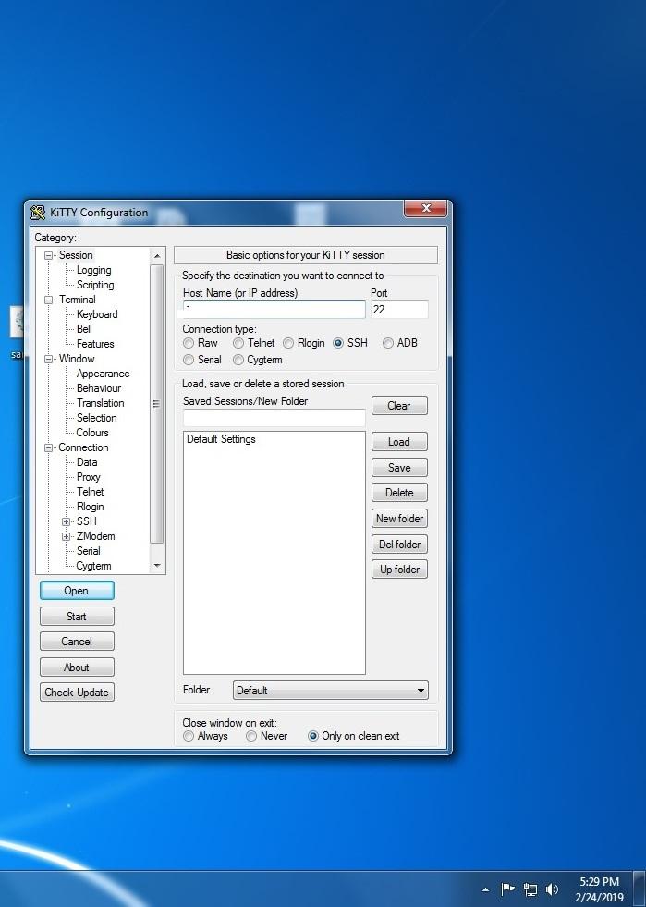Viewport: 646px width, 907px height.
Task: Focus the Port field showing 22
Action: (x=399, y=310)
